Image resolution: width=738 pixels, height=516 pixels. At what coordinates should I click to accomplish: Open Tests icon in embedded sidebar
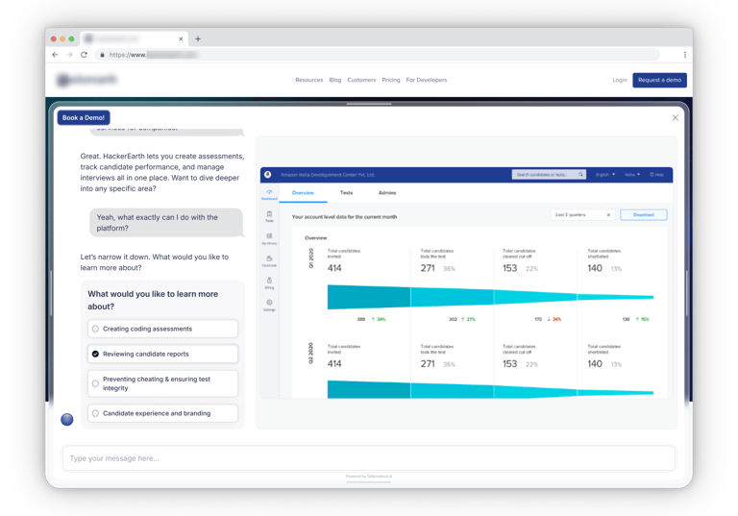click(269, 216)
